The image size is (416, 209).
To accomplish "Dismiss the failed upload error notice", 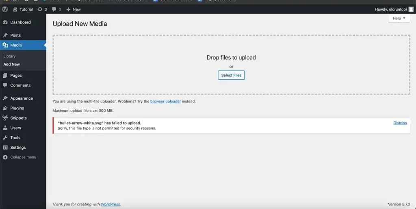I will point(400,123).
